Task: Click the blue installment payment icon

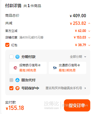Action: (17, 57)
